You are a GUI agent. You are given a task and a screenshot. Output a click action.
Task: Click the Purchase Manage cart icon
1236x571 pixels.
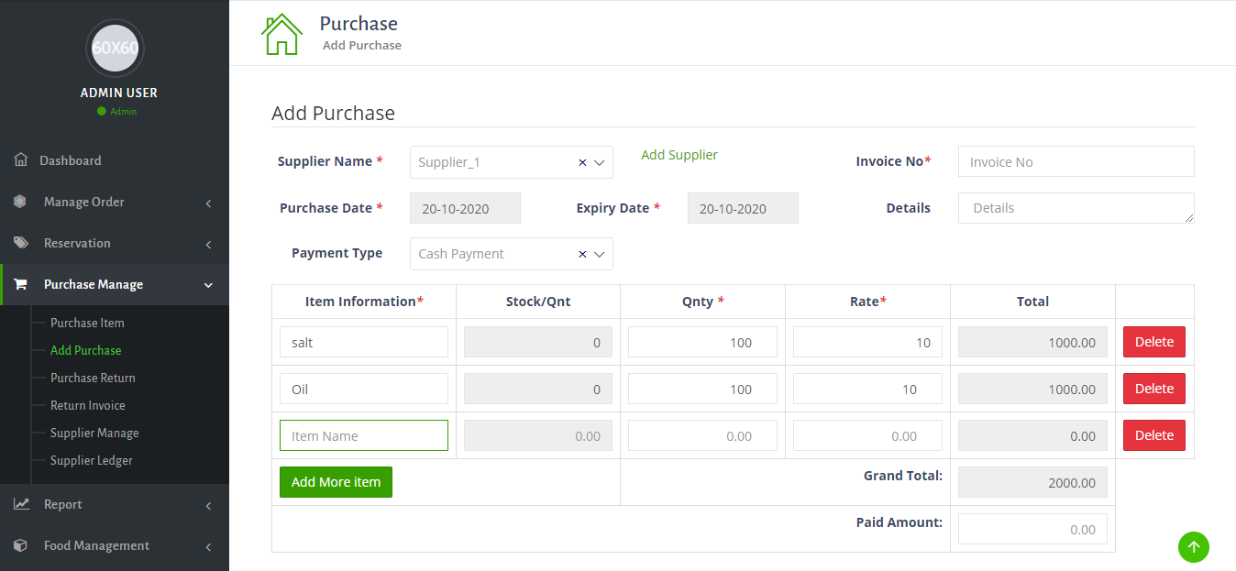click(x=20, y=284)
